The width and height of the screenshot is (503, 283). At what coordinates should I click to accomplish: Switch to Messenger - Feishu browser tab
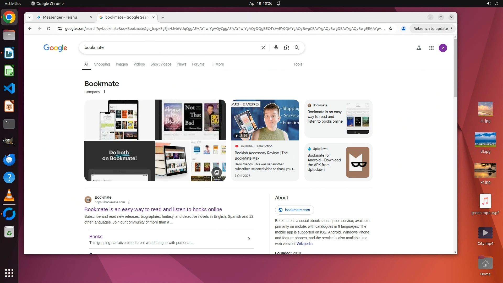click(60, 17)
